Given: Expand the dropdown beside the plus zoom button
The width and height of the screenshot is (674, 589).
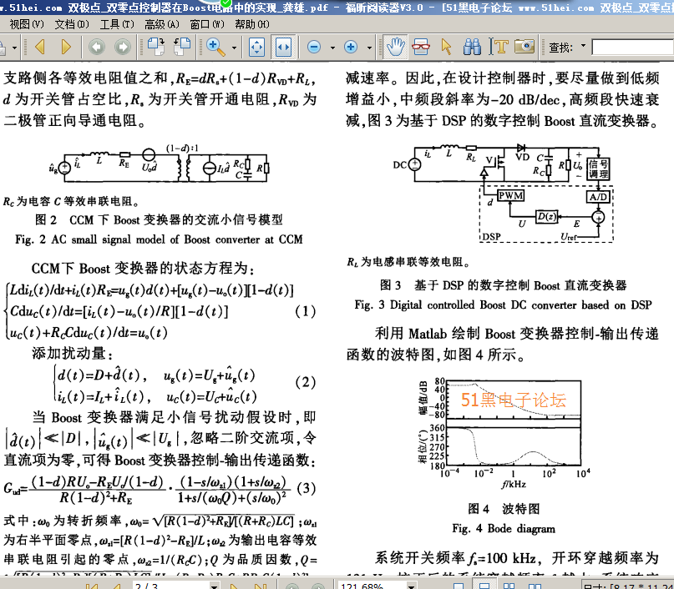Looking at the screenshot, I should click(x=369, y=48).
